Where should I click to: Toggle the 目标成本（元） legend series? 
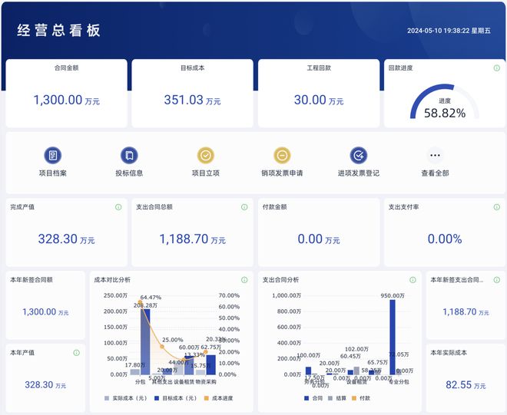[176, 398]
